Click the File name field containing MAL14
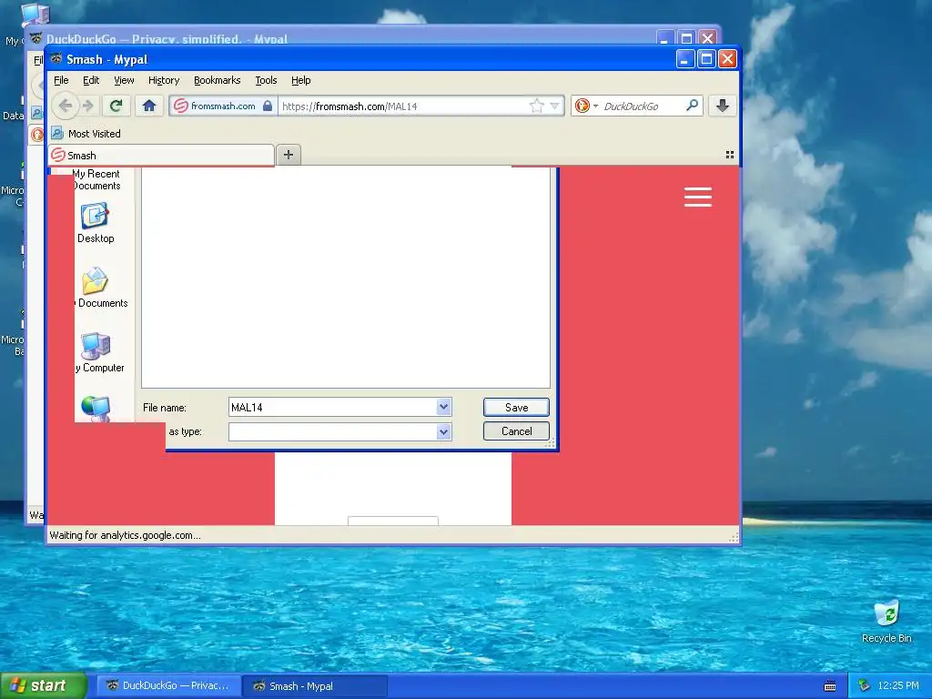This screenshot has height=699, width=932. point(333,407)
